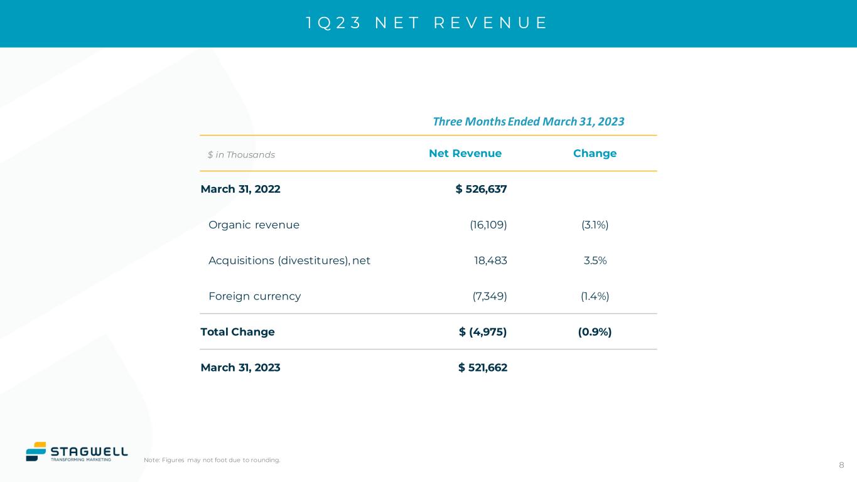Select the Acquisitions (divestitures), net label
This screenshot has height=482, width=857.
(289, 261)
